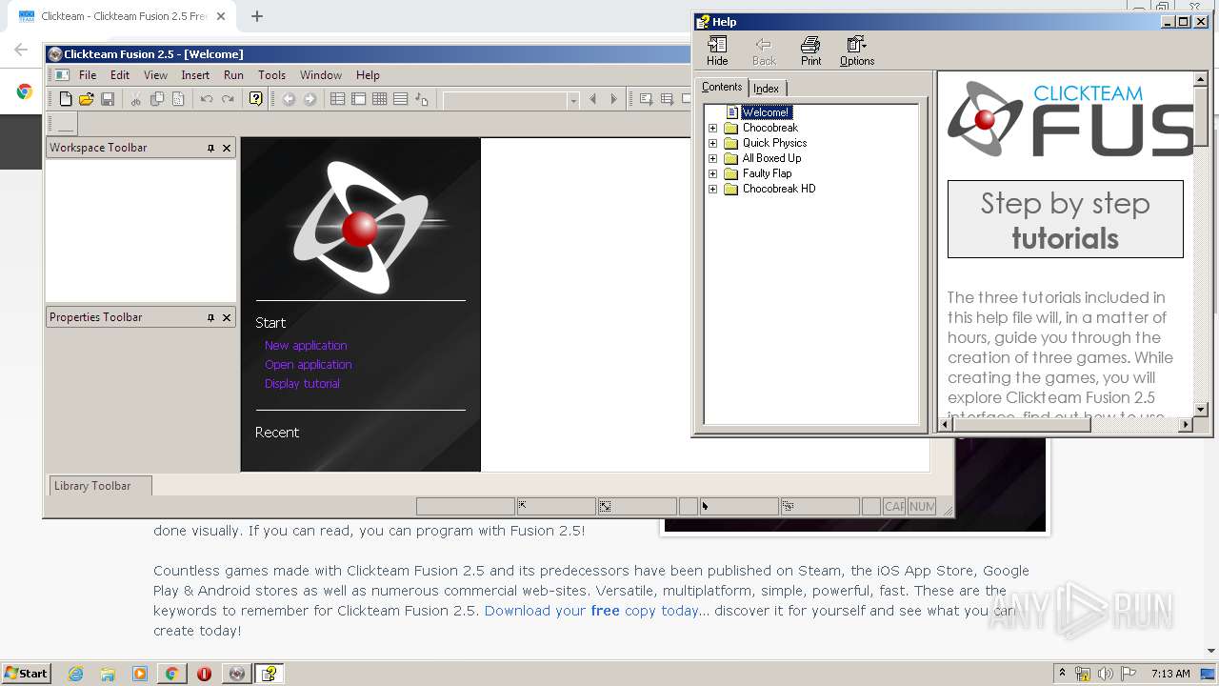This screenshot has width=1219, height=686.
Task: Open the Insert menu
Action: pyautogui.click(x=195, y=75)
